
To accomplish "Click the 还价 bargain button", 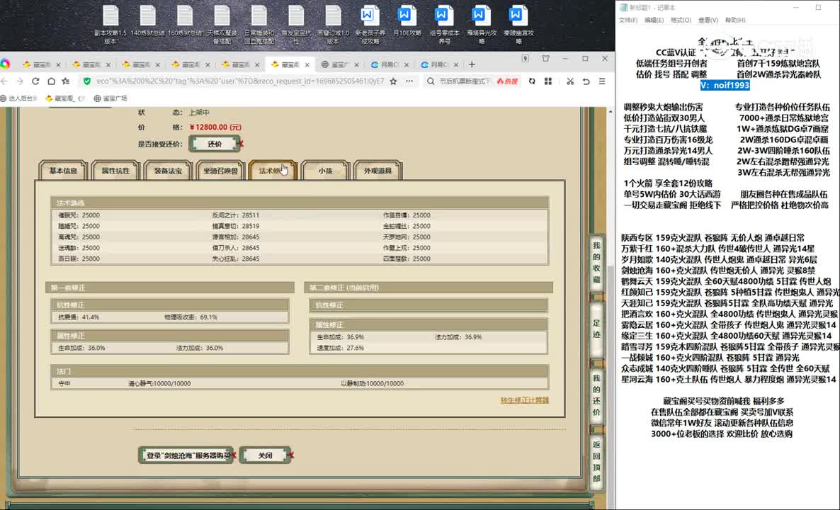I will click(215, 144).
